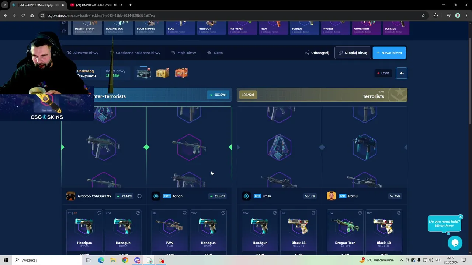Viewport: 472px width, 265px height.
Task: Click shield icon on Grabroo's FT|ST Handgun
Action: click(x=99, y=213)
